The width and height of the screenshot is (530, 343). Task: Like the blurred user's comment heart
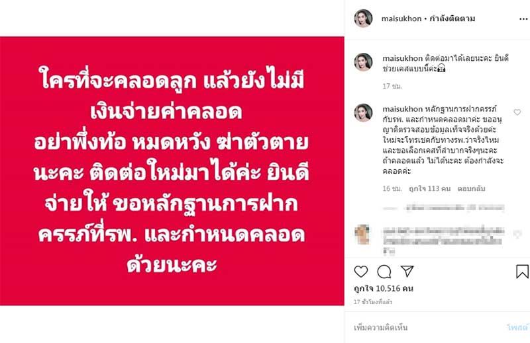517,233
